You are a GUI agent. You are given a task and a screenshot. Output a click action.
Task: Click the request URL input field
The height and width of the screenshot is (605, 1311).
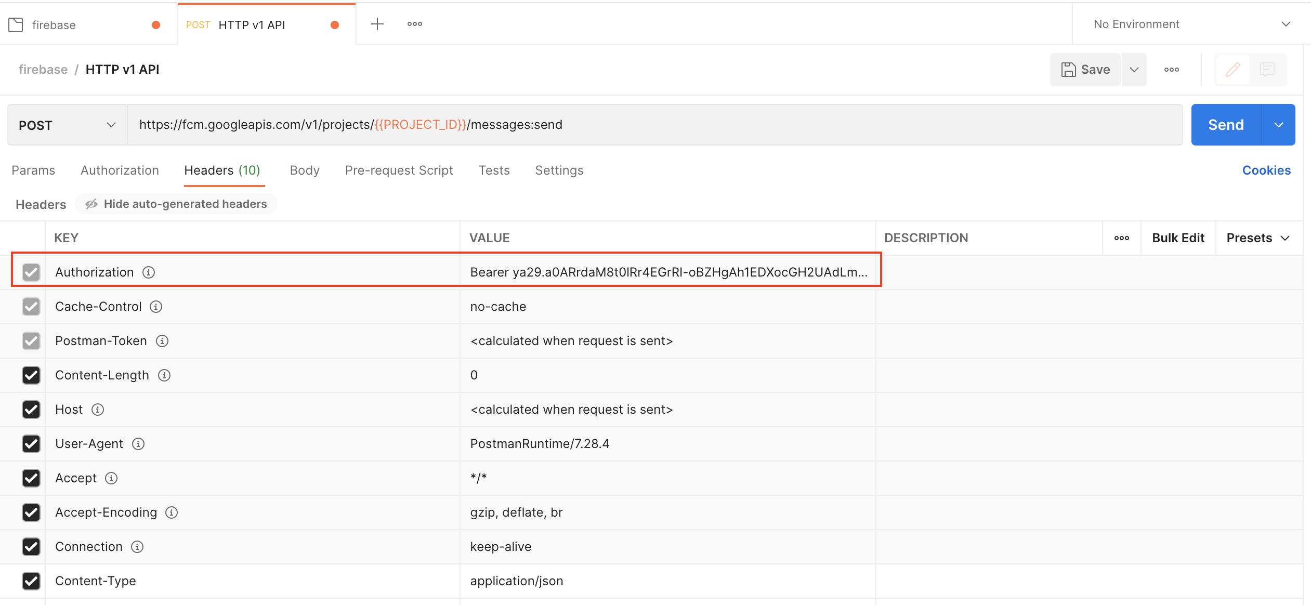654,125
